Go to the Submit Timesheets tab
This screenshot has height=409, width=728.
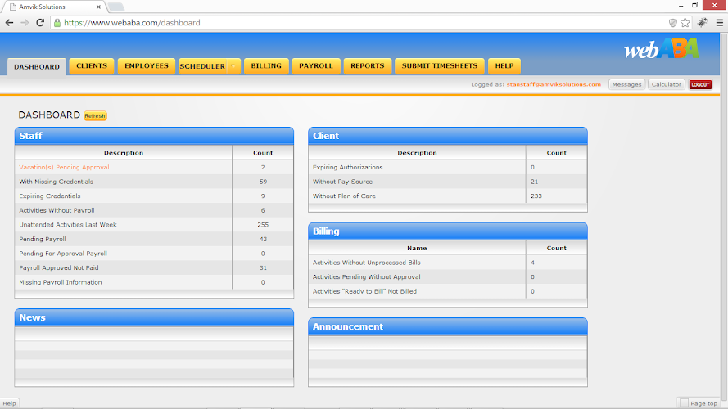439,66
